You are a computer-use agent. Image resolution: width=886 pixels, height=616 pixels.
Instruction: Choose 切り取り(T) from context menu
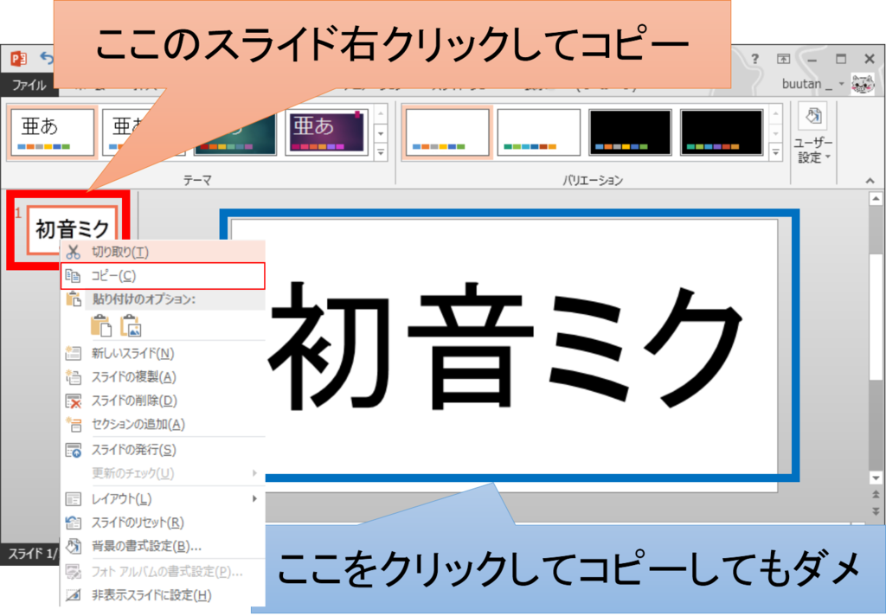tap(162, 252)
